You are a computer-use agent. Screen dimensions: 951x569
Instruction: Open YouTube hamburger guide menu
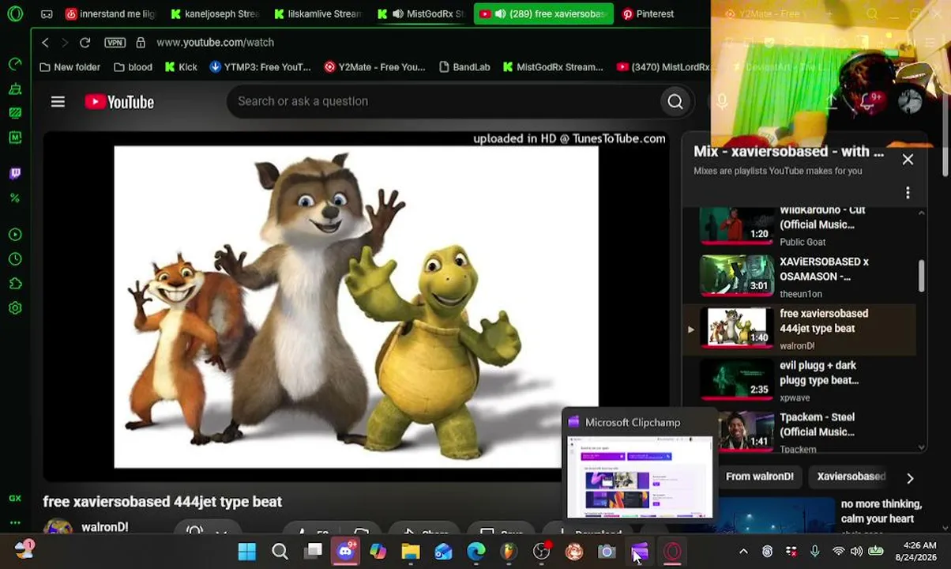point(58,101)
